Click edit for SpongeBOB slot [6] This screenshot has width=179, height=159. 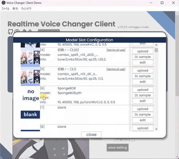pyautogui.click(x=143, y=101)
